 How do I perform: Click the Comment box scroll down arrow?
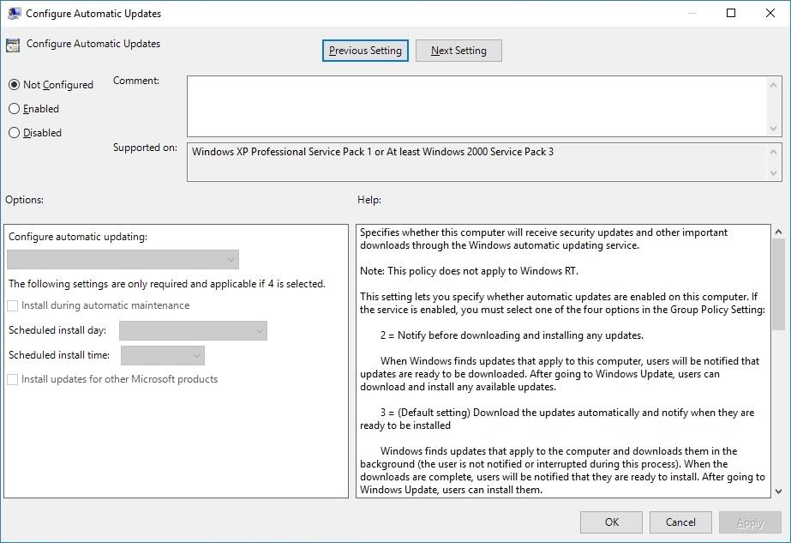[775, 130]
